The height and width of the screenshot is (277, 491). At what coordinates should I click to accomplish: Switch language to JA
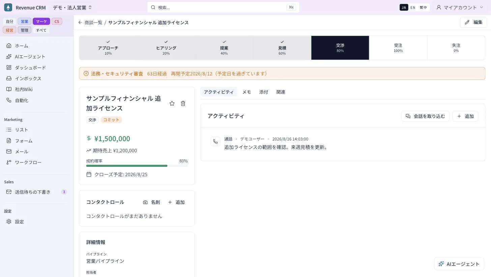click(404, 7)
